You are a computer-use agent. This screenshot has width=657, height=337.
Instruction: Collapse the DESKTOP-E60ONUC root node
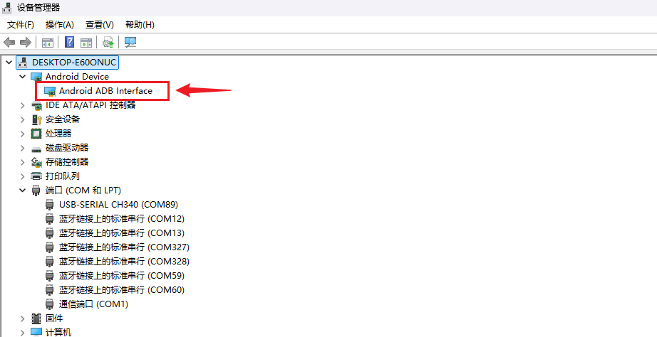9,63
